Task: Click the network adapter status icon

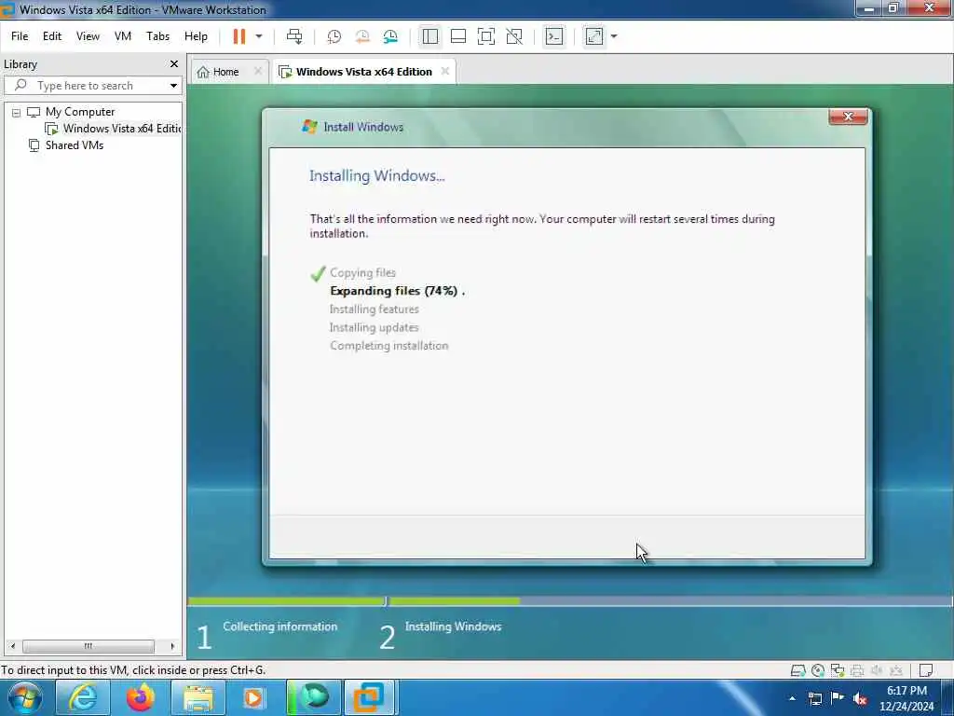Action: (838, 671)
